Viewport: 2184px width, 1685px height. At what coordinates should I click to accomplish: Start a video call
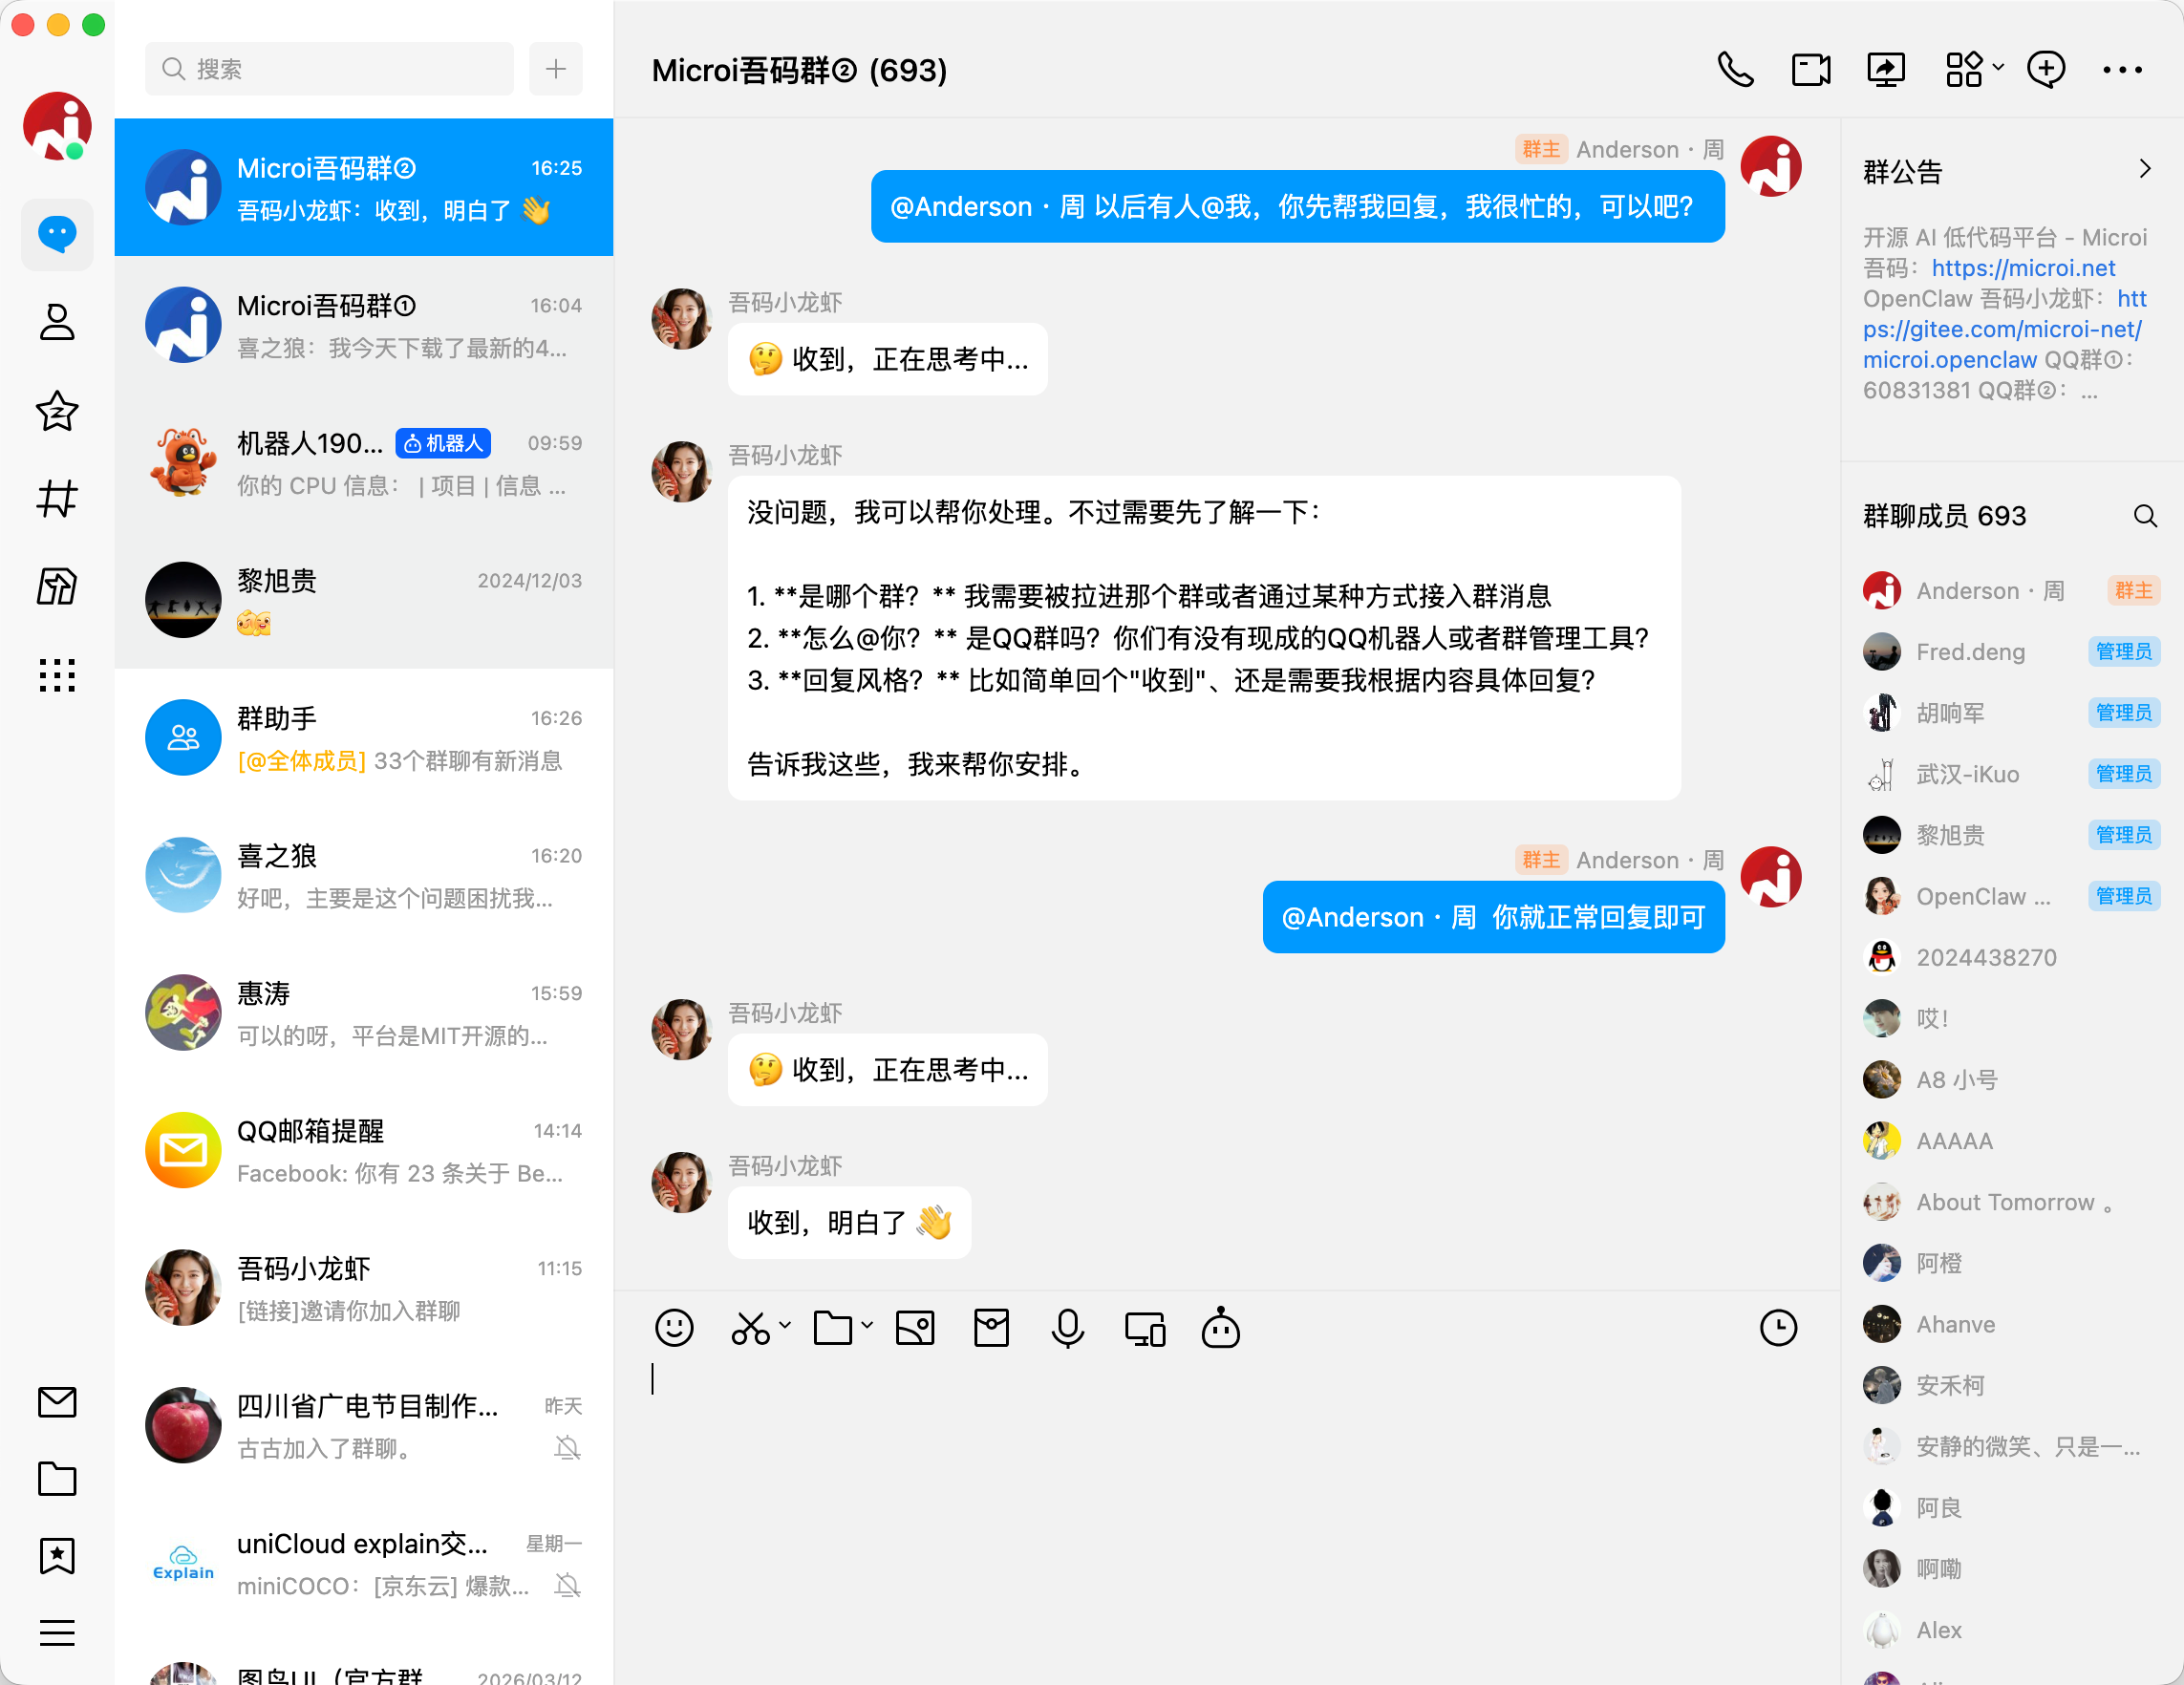coord(1810,69)
